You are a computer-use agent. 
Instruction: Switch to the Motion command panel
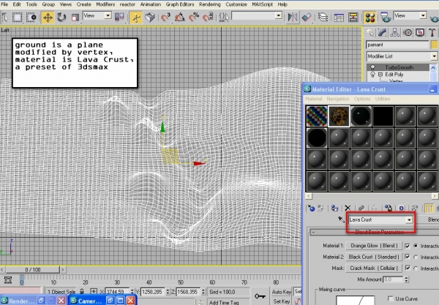pyautogui.click(x=408, y=33)
